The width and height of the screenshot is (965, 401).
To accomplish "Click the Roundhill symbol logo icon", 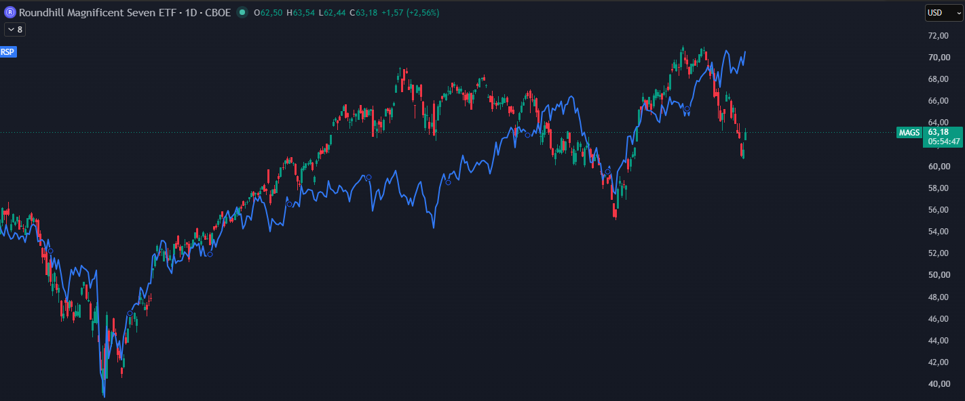I will (x=10, y=12).
